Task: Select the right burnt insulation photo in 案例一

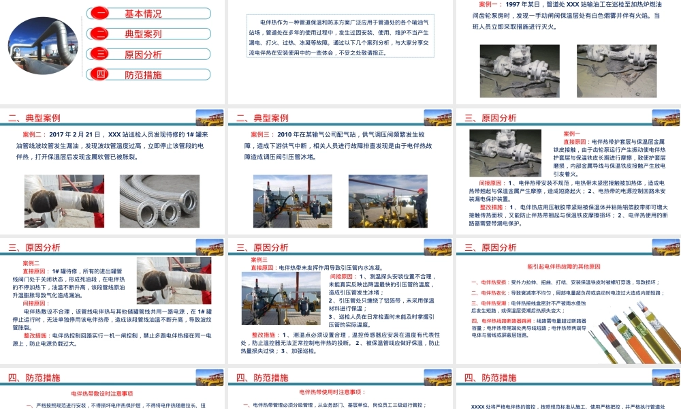Action: coord(617,70)
